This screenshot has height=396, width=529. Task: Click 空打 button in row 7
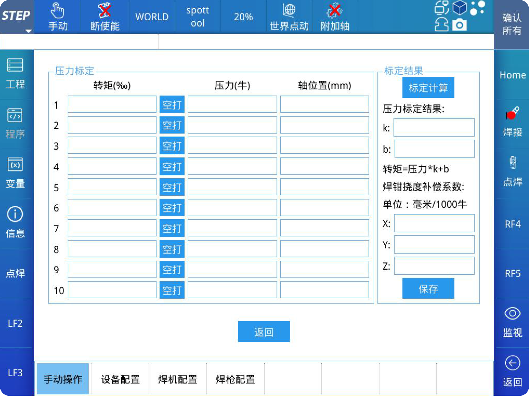(172, 228)
